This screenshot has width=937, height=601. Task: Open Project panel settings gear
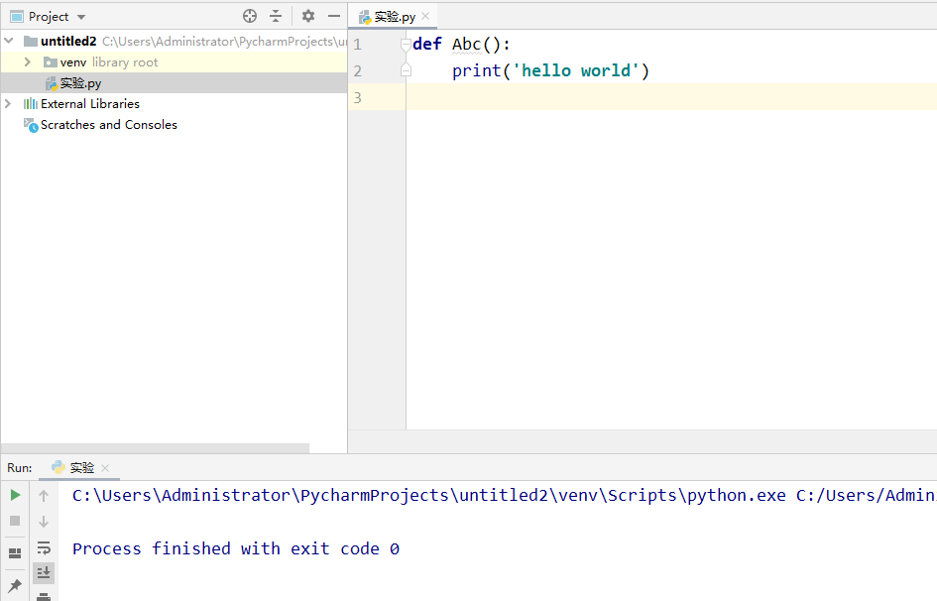(x=307, y=16)
